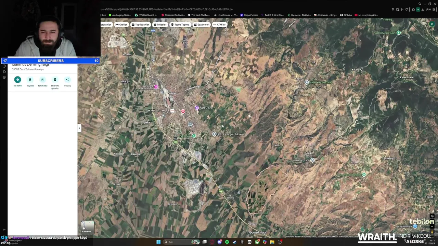This screenshot has width=438, height=246.
Task: Share the place with the Paylaş icon
Action: tap(67, 80)
